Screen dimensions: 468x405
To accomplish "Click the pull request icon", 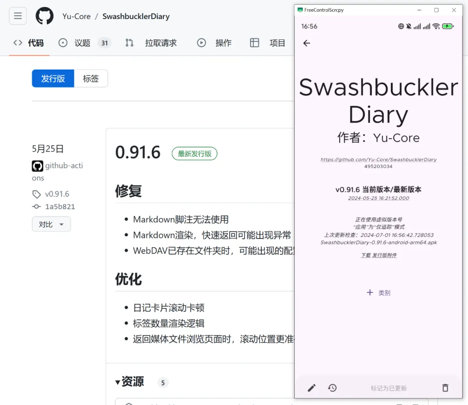I will tap(129, 43).
